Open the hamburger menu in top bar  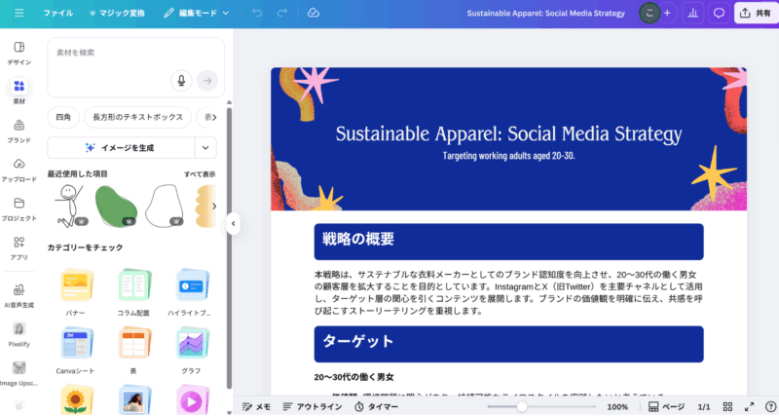click(19, 14)
